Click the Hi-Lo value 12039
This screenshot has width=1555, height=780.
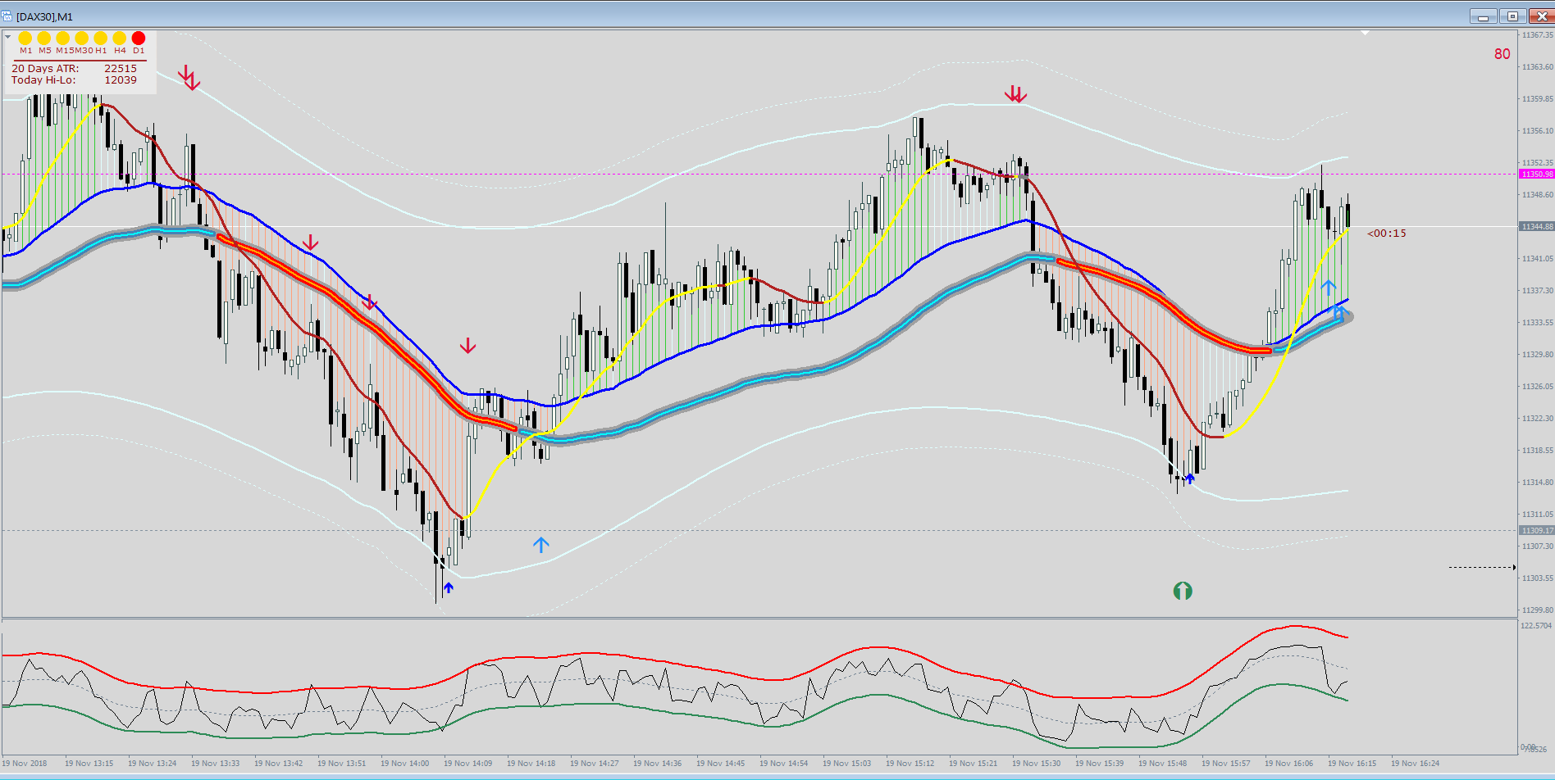coord(121,79)
